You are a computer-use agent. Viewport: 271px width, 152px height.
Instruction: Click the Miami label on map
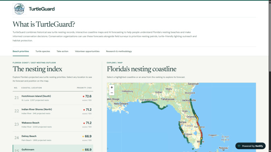(x=200, y=142)
